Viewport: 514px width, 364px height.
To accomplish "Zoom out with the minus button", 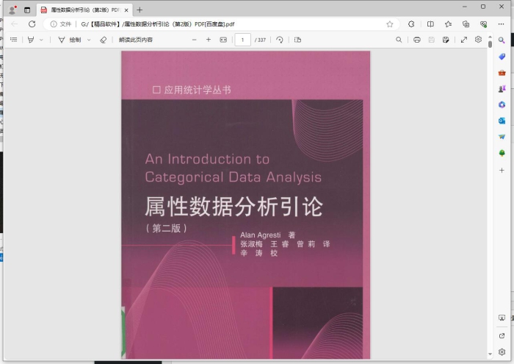I will pyautogui.click(x=194, y=40).
